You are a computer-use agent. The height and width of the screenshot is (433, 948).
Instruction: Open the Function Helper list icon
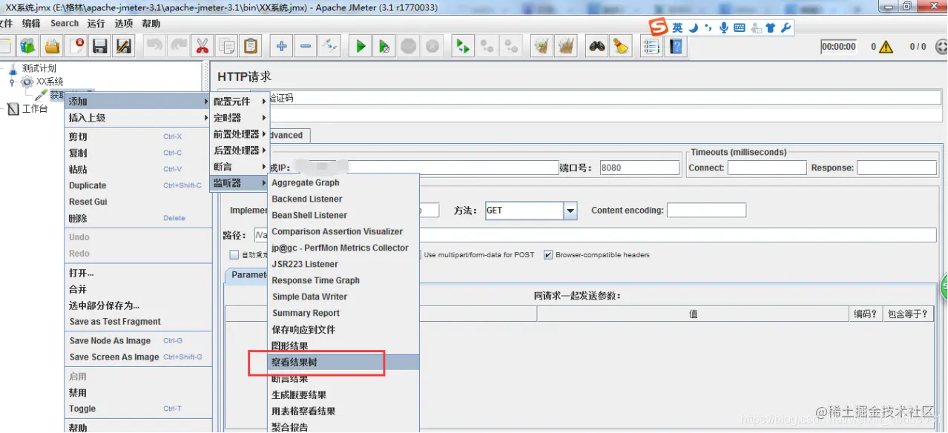[x=652, y=46]
